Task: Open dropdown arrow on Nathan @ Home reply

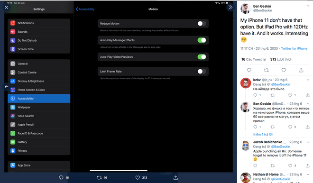Action: [x=308, y=174]
